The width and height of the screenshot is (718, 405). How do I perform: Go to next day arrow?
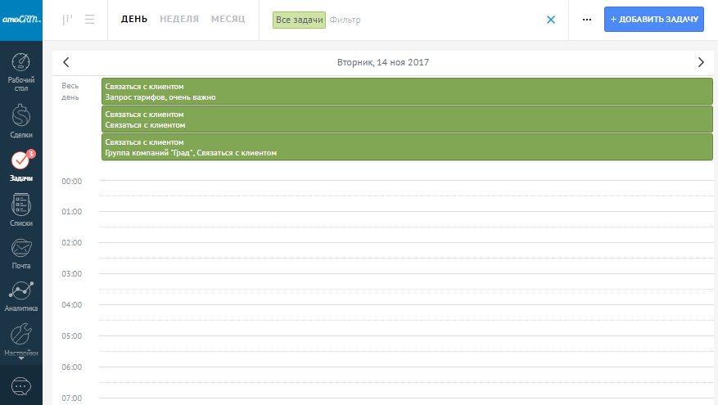coord(700,62)
